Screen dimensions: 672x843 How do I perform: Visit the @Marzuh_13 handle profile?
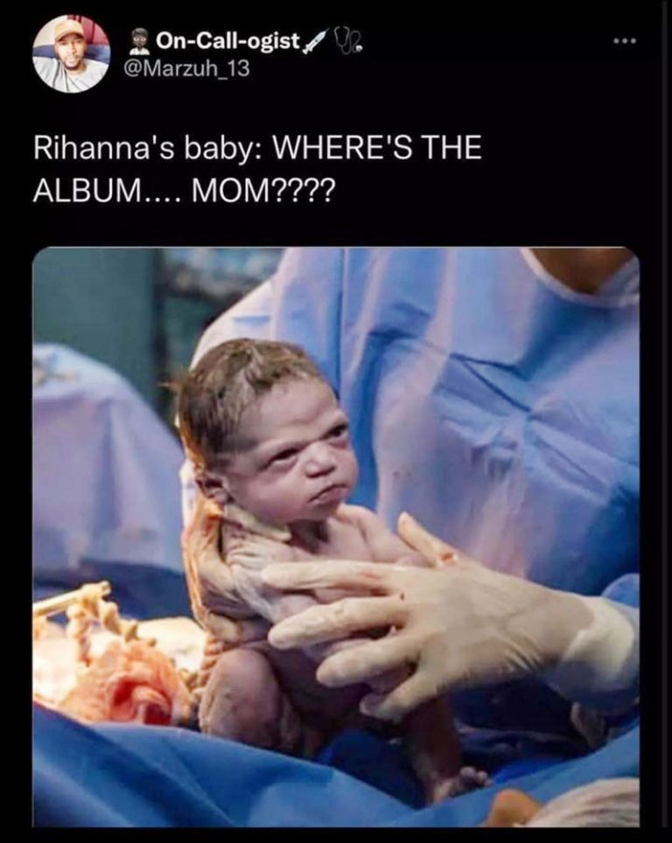tap(187, 69)
